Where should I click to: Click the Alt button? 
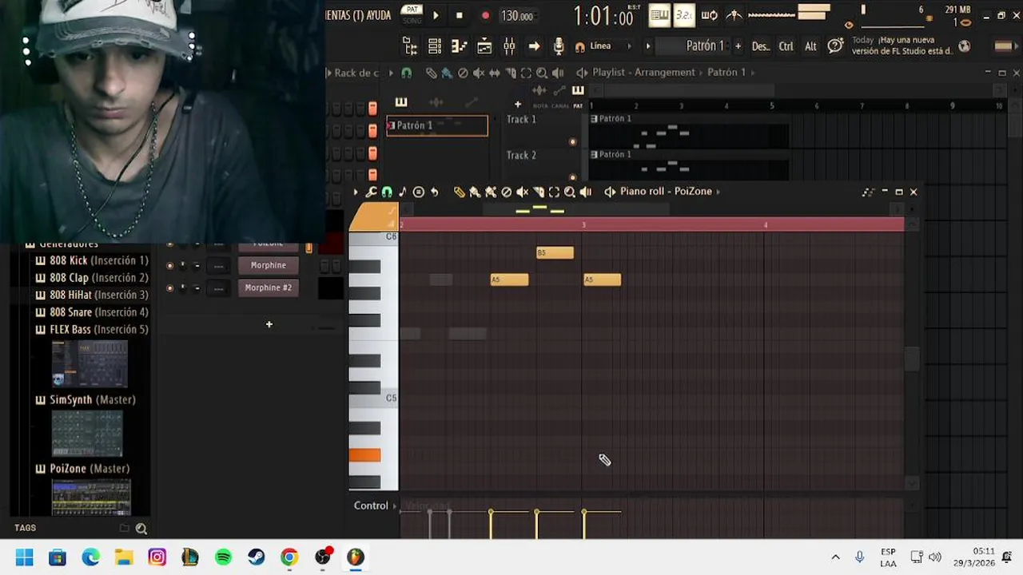click(x=810, y=46)
